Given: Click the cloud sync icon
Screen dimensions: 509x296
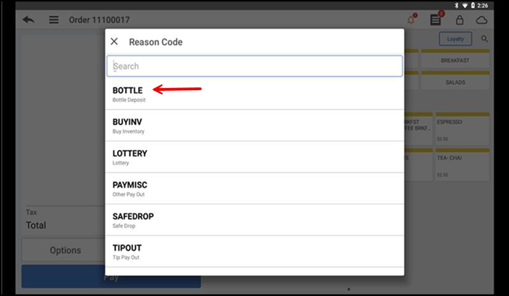Looking at the screenshot, I should 482,19.
